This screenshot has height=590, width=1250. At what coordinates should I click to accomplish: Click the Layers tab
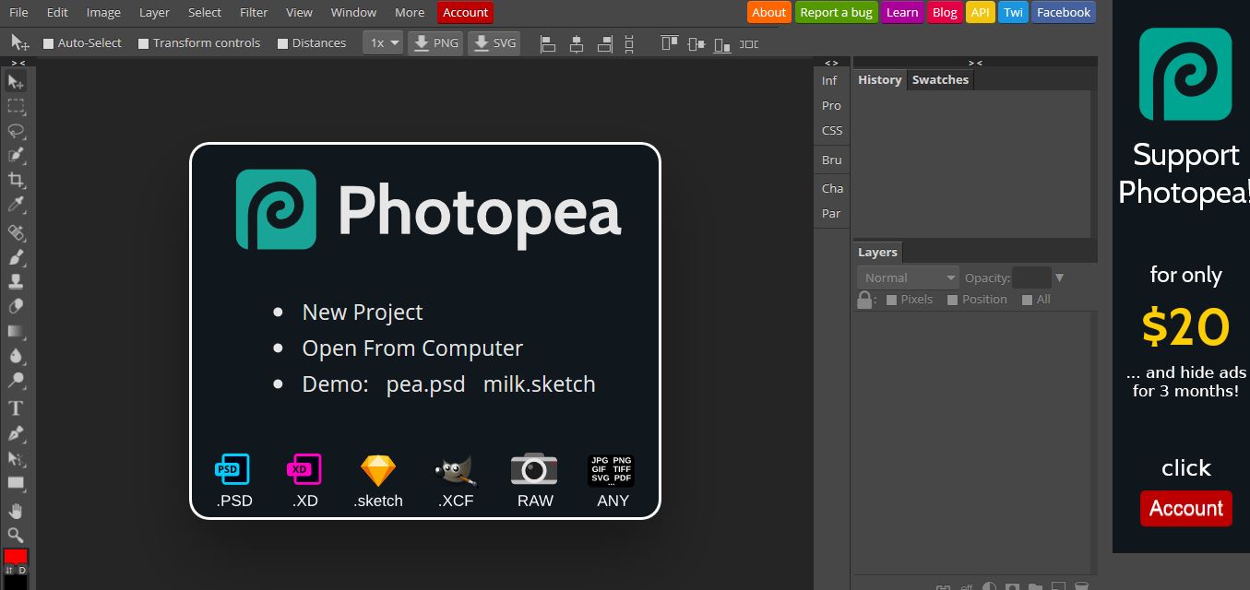(877, 253)
